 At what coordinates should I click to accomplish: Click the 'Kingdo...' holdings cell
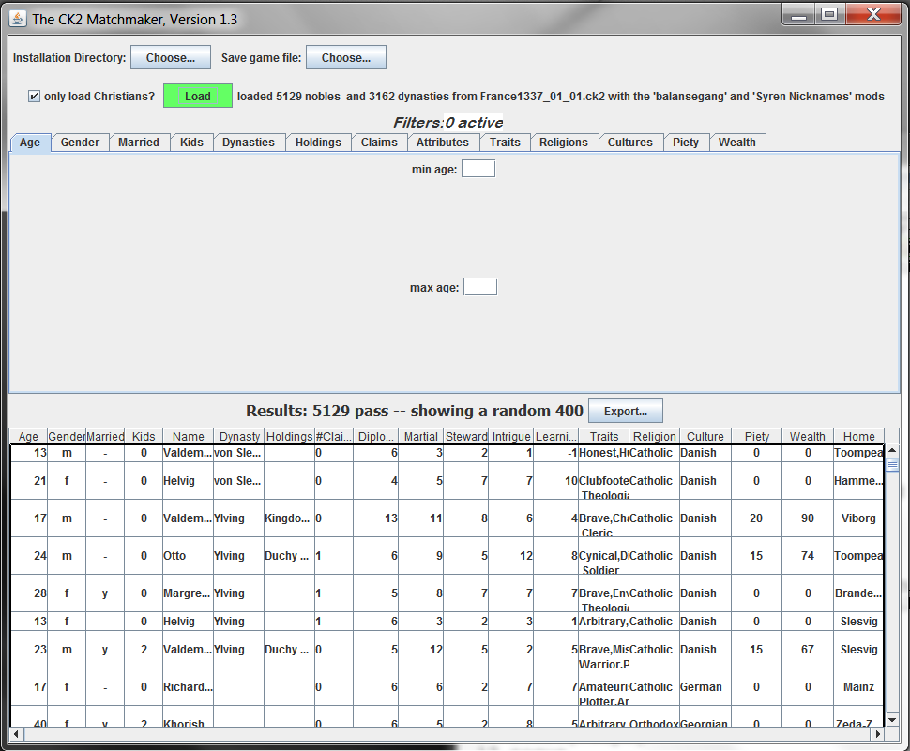tap(289, 518)
